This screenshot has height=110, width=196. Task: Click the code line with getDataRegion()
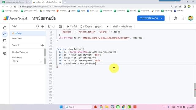[78, 58]
